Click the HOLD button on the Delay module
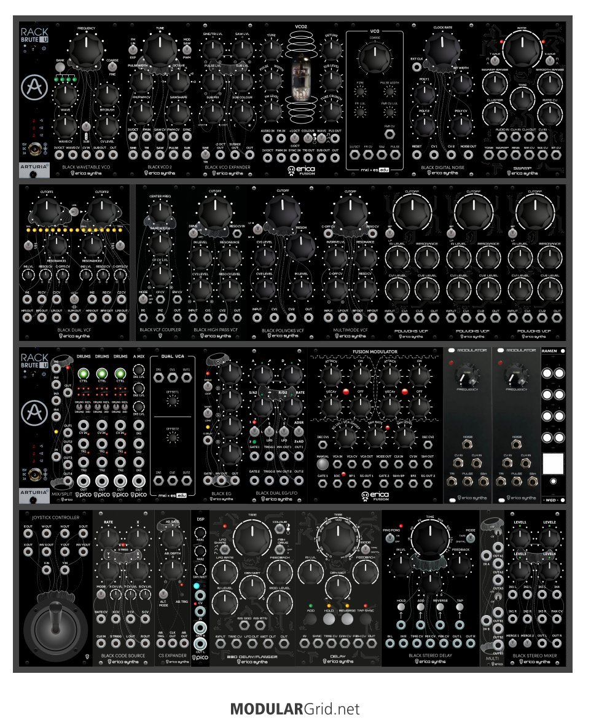 (x=329, y=619)
